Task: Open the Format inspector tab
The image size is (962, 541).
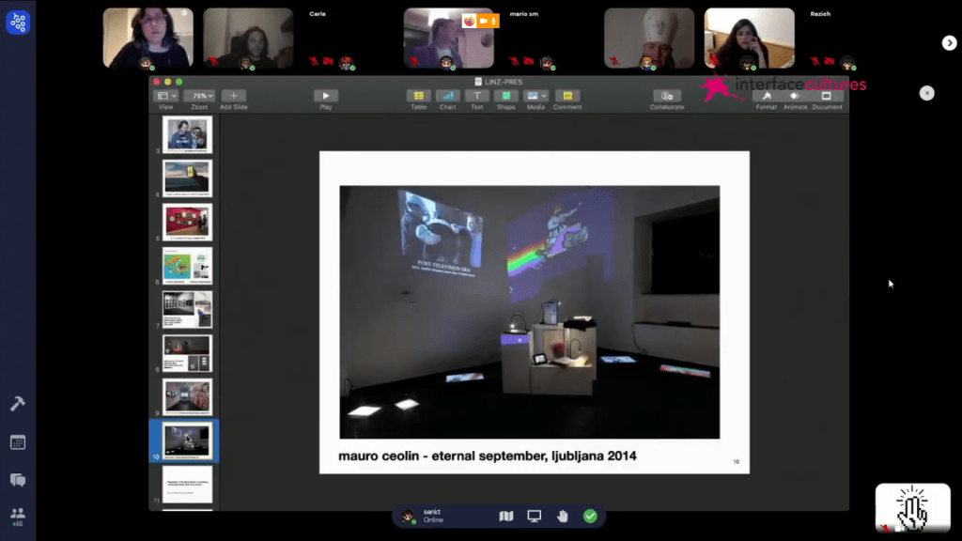Action: (767, 97)
